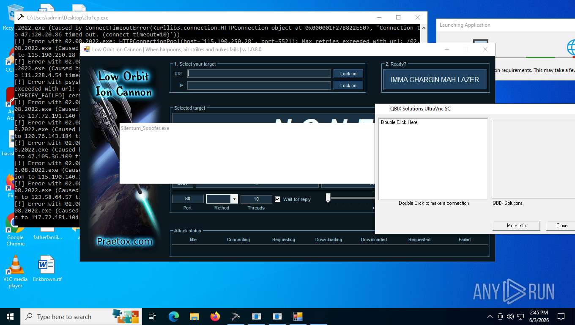Click the speed slider handle in LOIC
Image resolution: width=575 pixels, height=325 pixels.
(328, 198)
